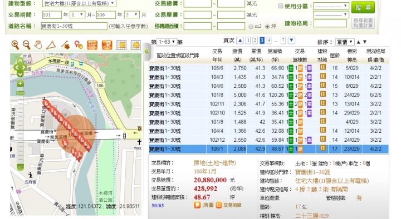Open the orange building layer tool
Screen dimensions: 401x219
[92, 45]
